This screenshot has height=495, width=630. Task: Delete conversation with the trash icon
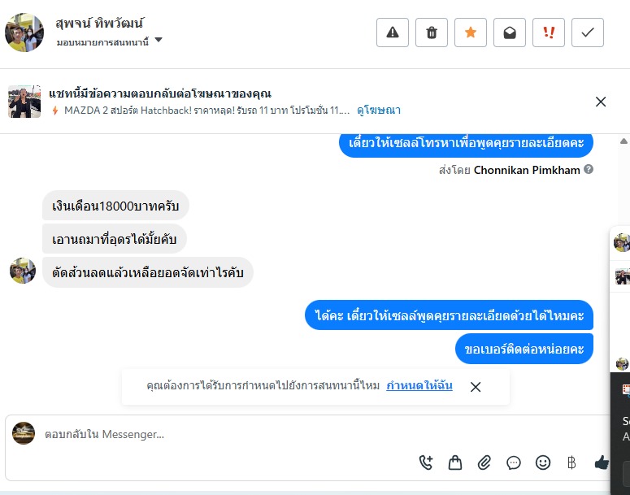(x=432, y=33)
